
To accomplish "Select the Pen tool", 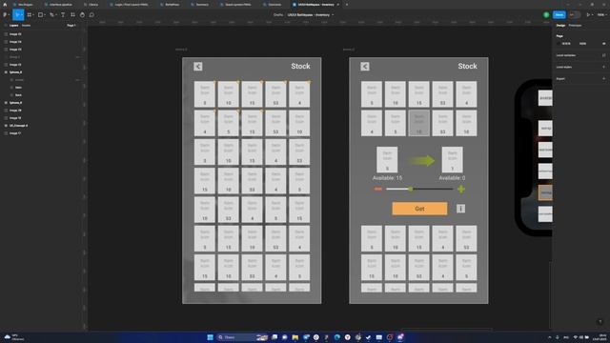I will 51,15.
